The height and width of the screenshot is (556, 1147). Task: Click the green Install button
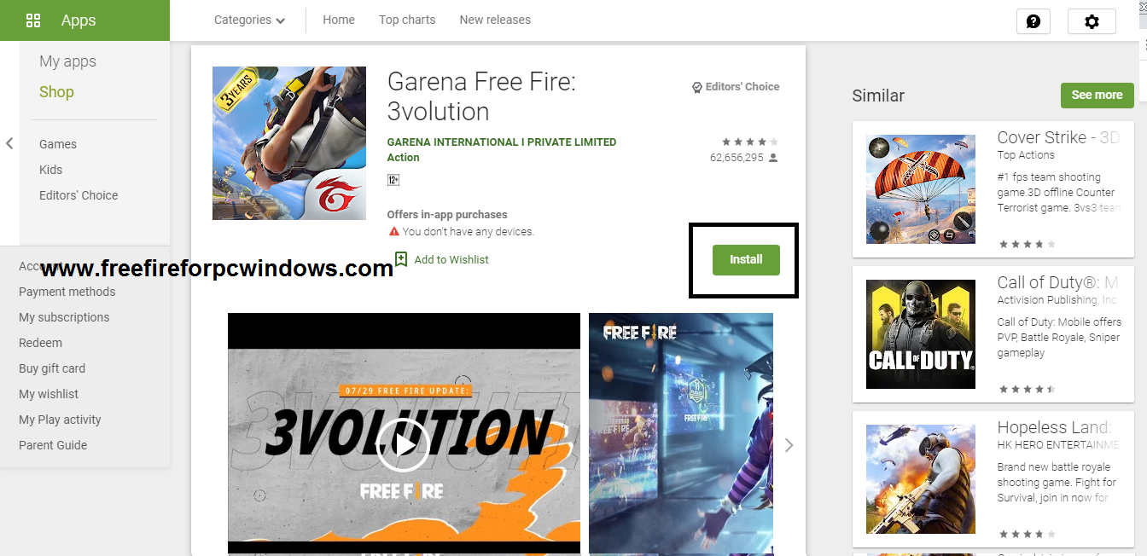[x=746, y=259]
